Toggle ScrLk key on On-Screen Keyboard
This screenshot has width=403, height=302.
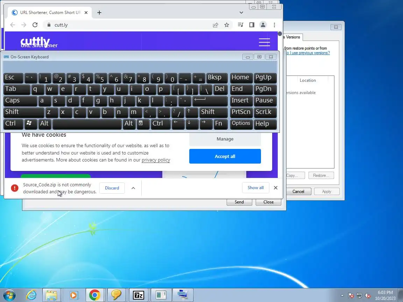pos(265,113)
